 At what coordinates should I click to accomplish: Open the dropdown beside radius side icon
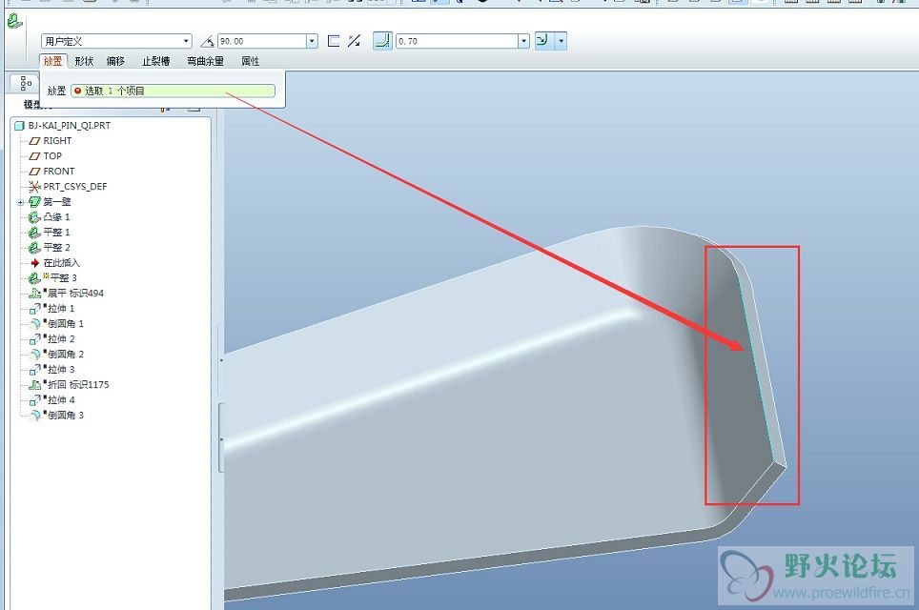pos(561,41)
